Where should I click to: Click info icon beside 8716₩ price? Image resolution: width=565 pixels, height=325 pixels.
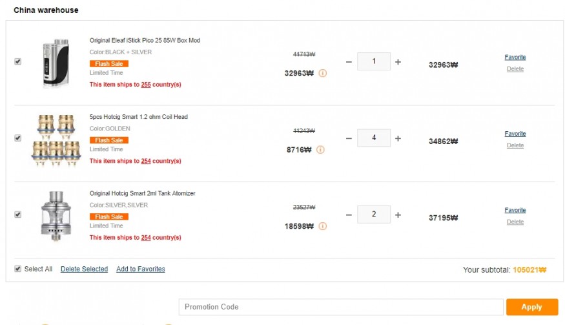(320, 150)
